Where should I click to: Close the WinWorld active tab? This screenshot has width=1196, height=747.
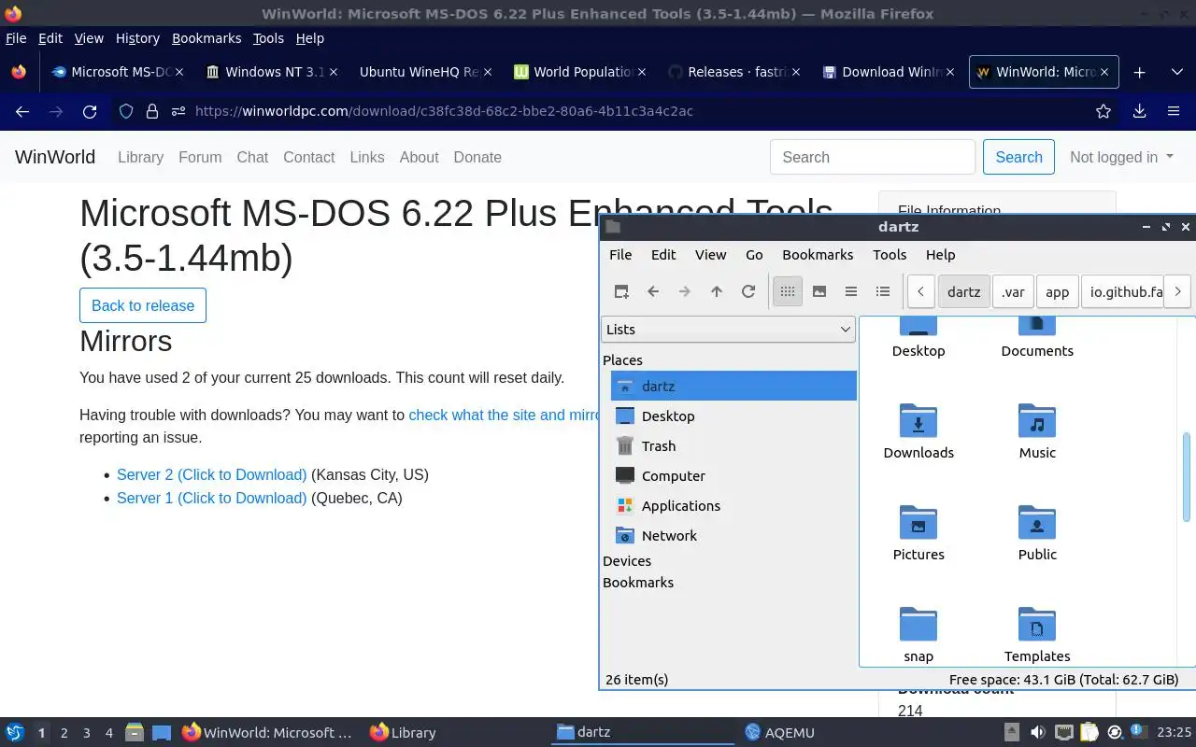(1104, 72)
